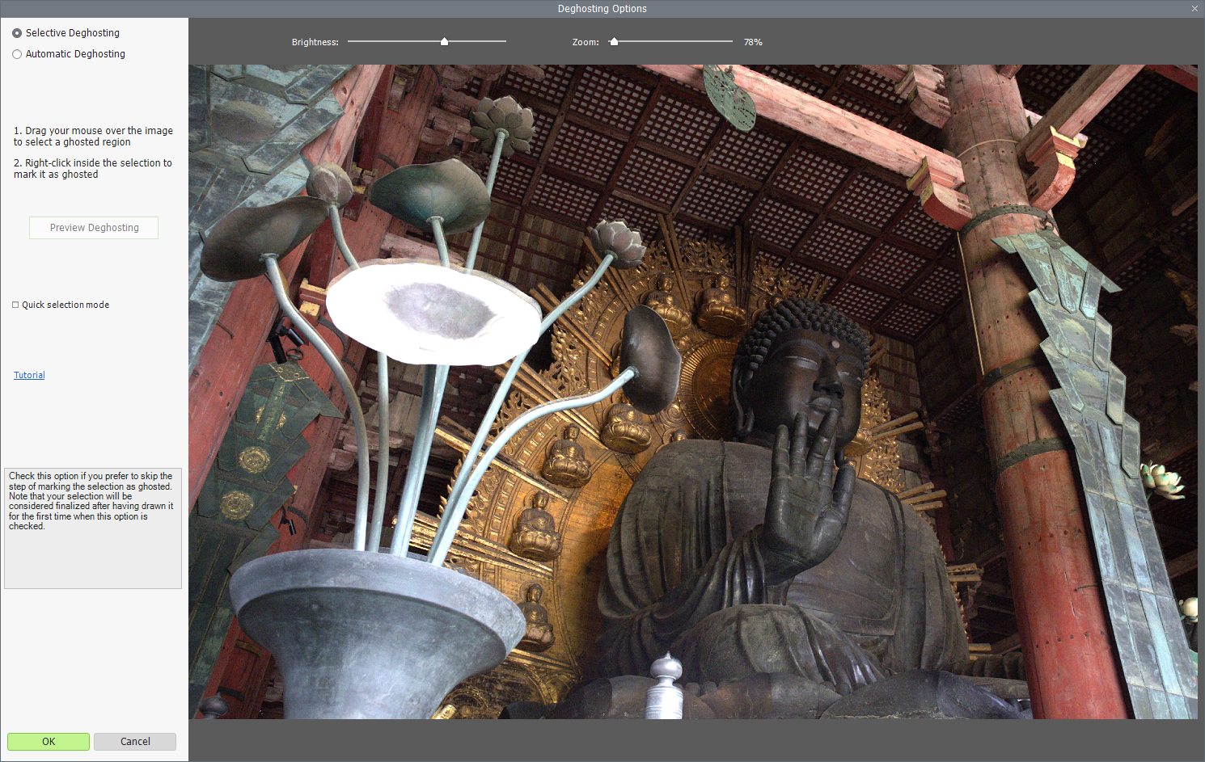This screenshot has height=762, width=1205.
Task: Click the 'Zoom:' label
Action: pos(586,42)
